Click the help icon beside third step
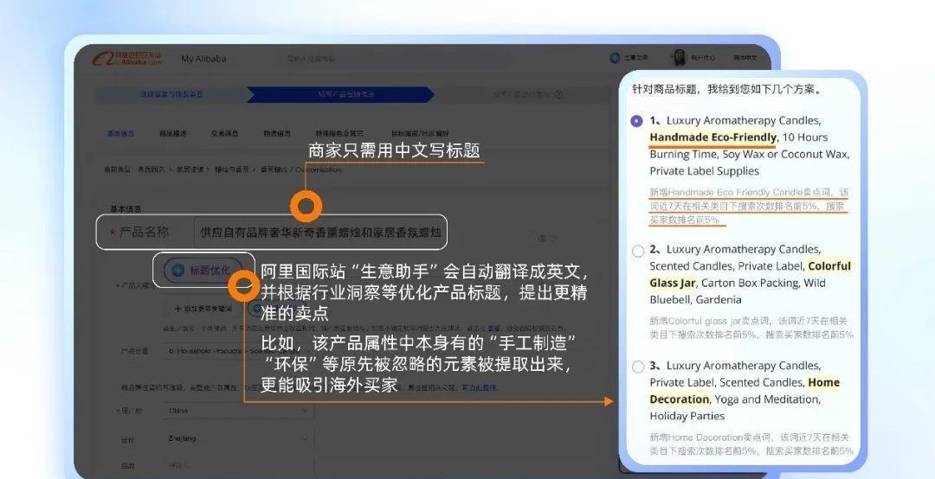Image resolution: width=935 pixels, height=479 pixels. [558, 94]
